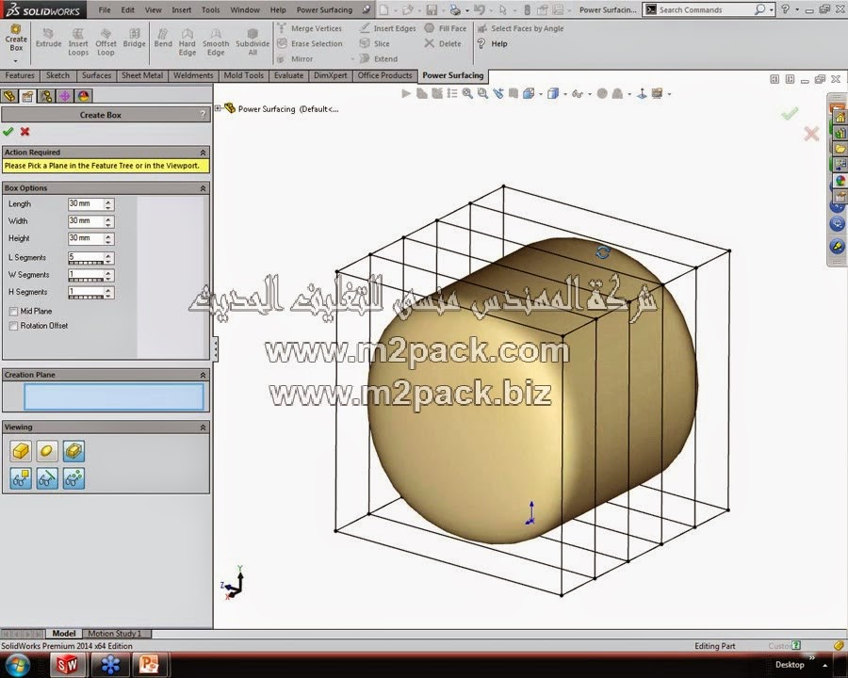Select the Subdivide All tool
The width and height of the screenshot is (848, 678).
(253, 42)
